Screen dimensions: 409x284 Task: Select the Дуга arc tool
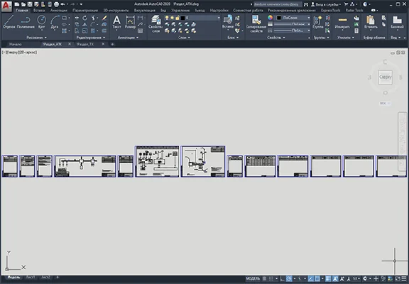[x=55, y=22]
